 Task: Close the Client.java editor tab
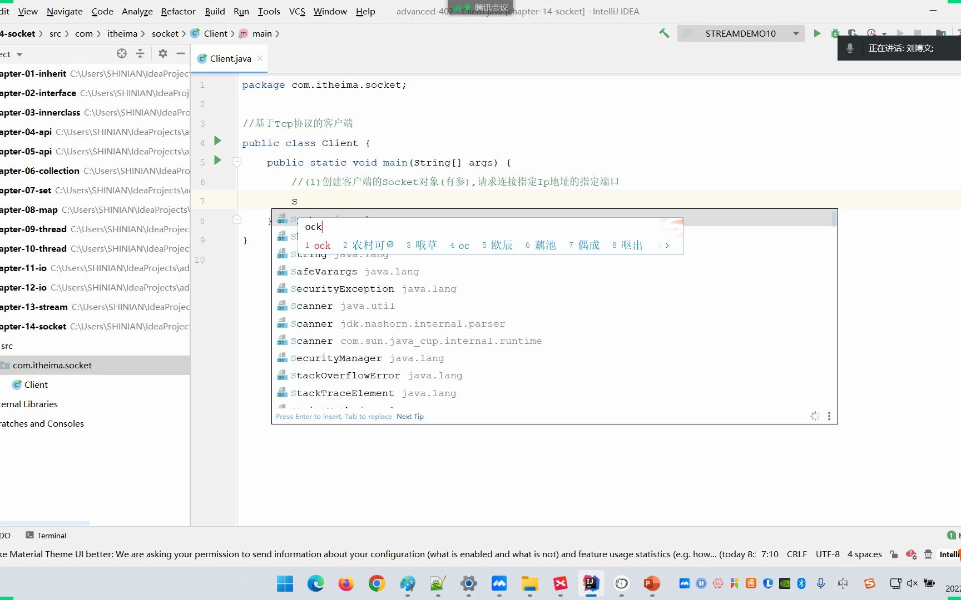pos(260,58)
